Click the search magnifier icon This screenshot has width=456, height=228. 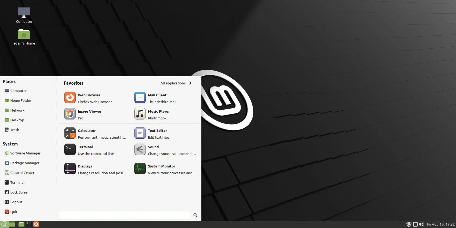[195, 215]
